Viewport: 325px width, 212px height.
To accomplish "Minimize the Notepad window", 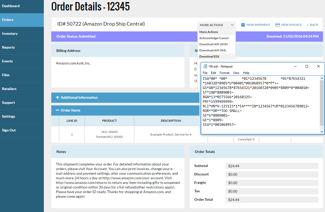I will [x=295, y=66].
